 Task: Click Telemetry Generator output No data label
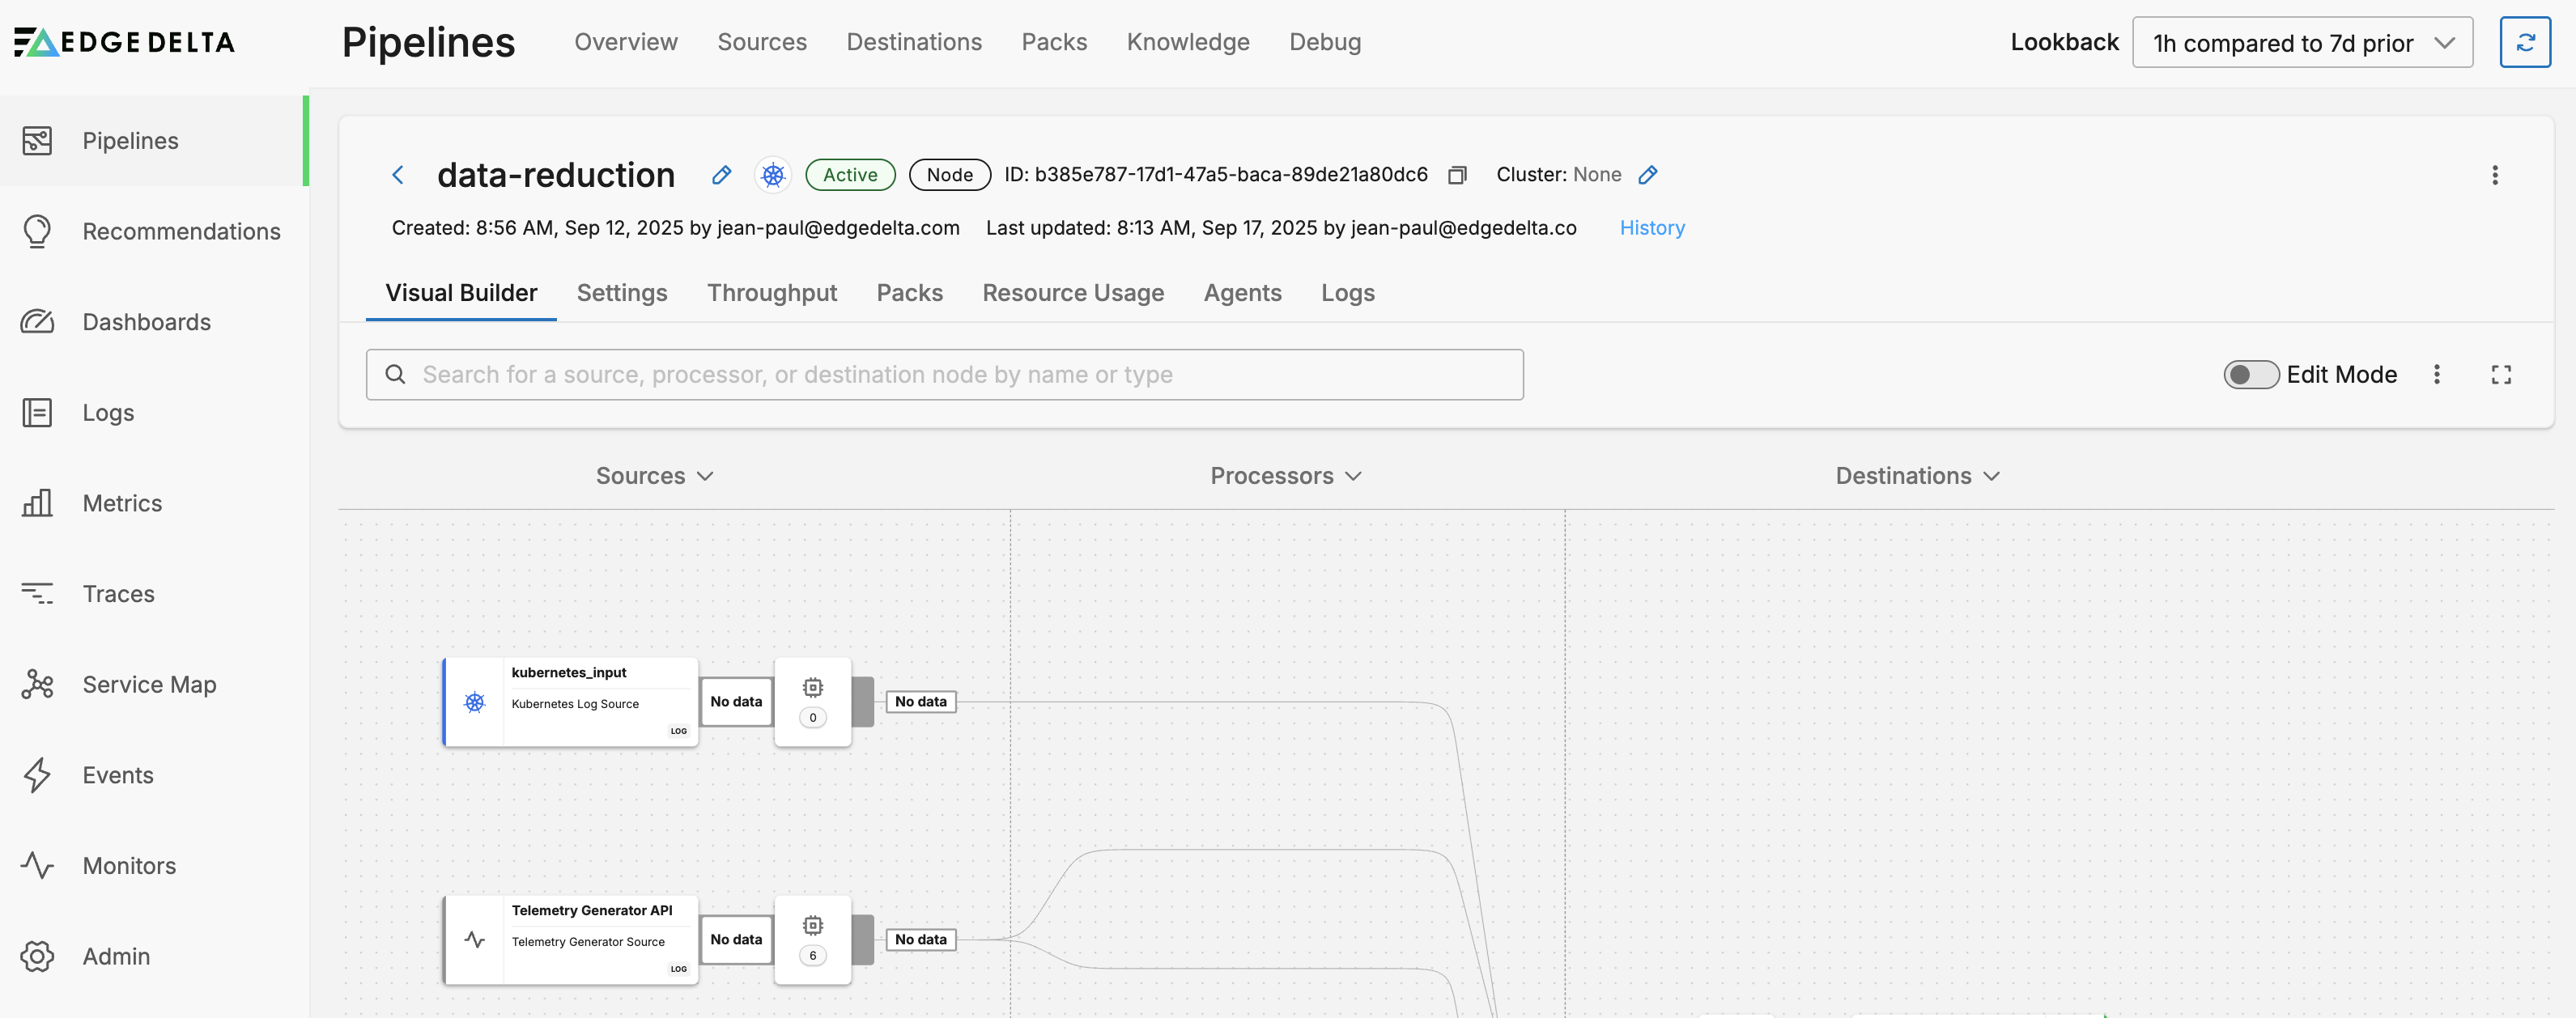(921, 940)
